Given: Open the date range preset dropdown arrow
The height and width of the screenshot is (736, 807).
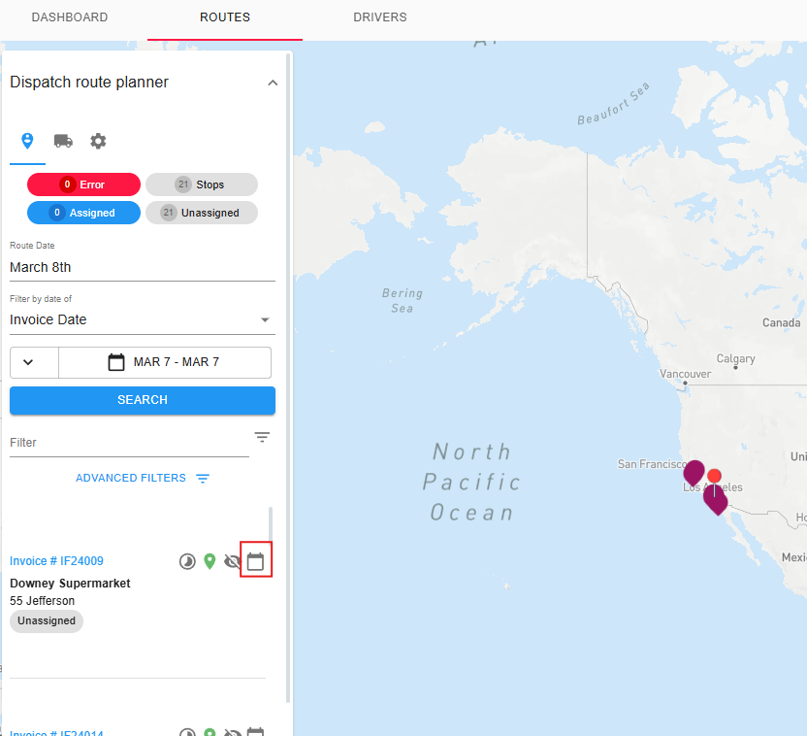Looking at the screenshot, I should click(28, 362).
